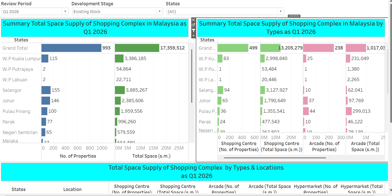This screenshot has height=196, width=392.
Task: Click the value 20,446 in the Types chart
Action: click(x=269, y=80)
